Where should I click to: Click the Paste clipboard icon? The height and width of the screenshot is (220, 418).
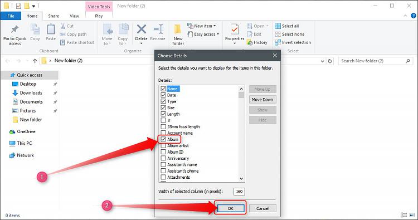tap(51, 30)
